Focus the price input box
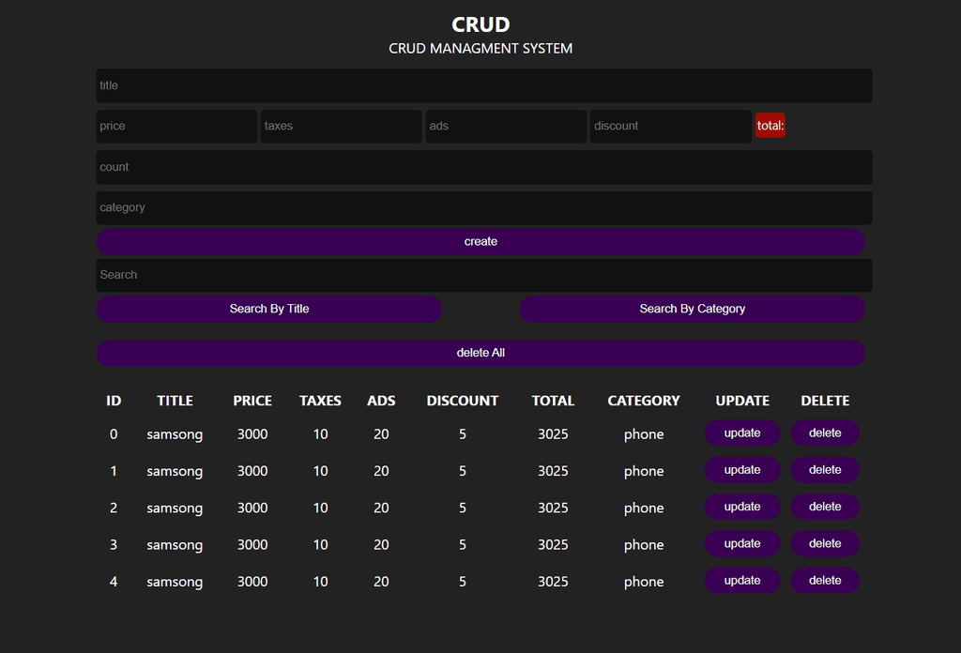 click(x=176, y=126)
